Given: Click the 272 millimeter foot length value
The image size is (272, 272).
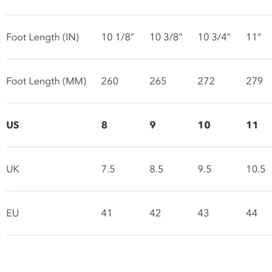Looking at the screenshot, I should pos(206,81).
